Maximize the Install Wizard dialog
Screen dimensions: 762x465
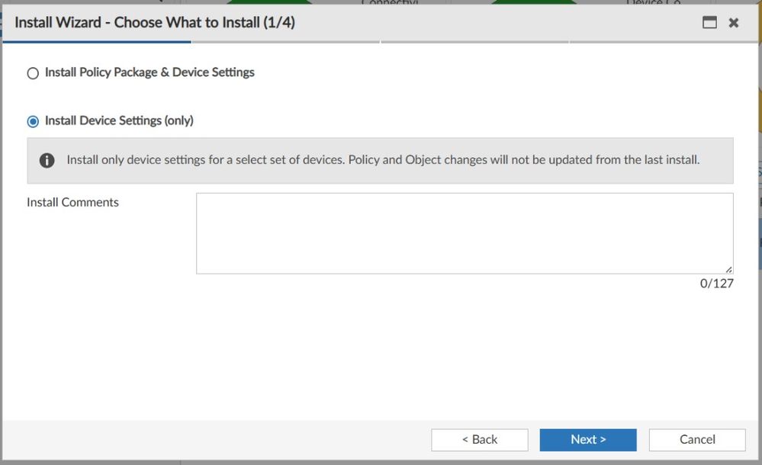coord(710,23)
